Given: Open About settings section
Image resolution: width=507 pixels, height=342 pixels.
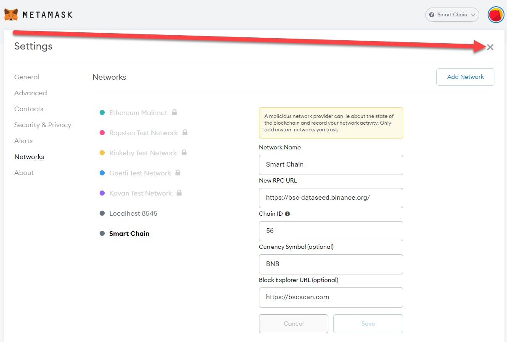Looking at the screenshot, I should (x=24, y=172).
